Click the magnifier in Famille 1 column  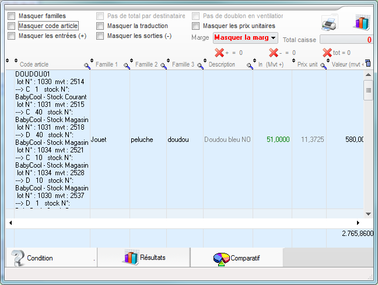pos(126,65)
